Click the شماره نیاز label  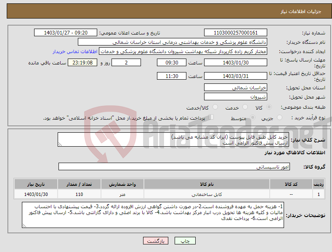pos(313,33)
